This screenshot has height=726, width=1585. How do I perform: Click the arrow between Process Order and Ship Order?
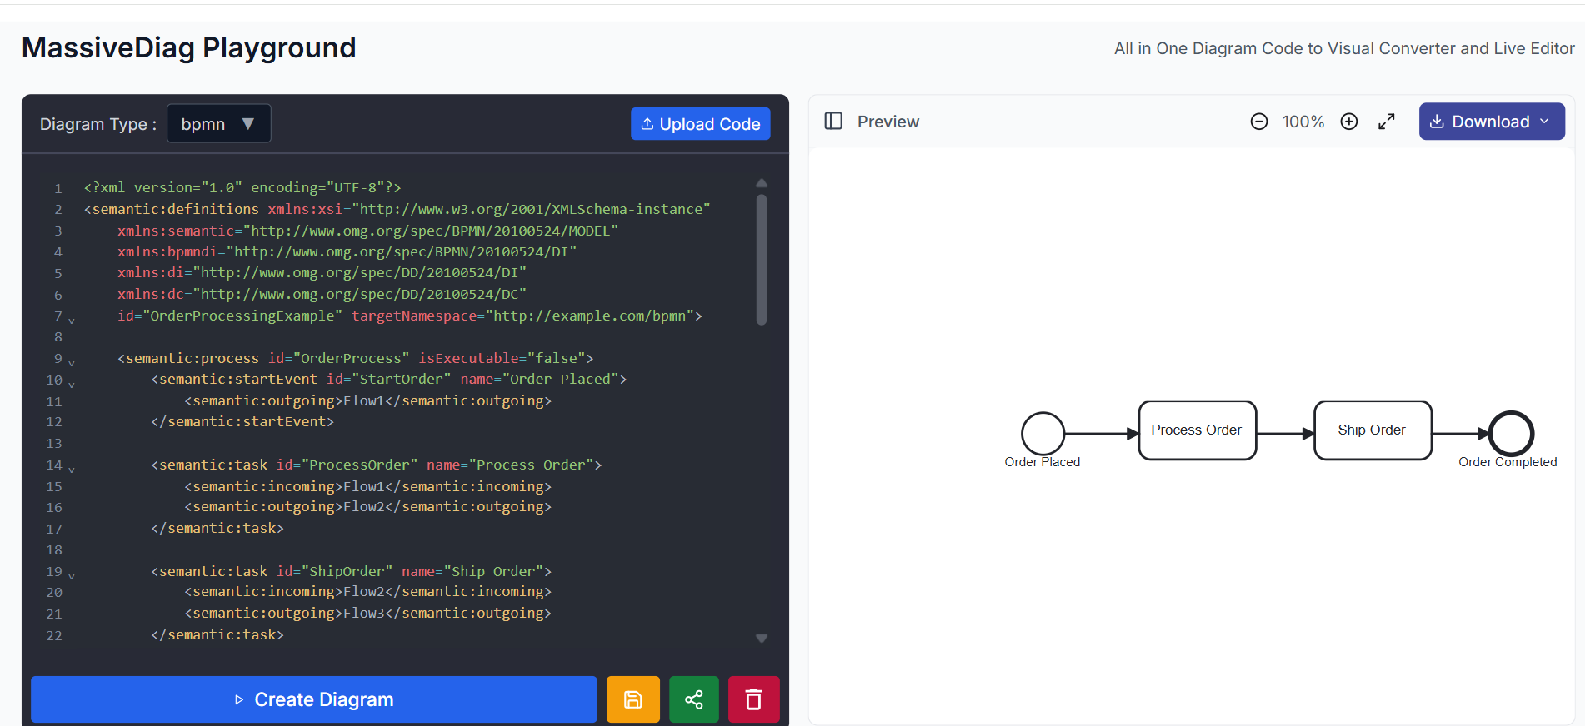point(1285,433)
